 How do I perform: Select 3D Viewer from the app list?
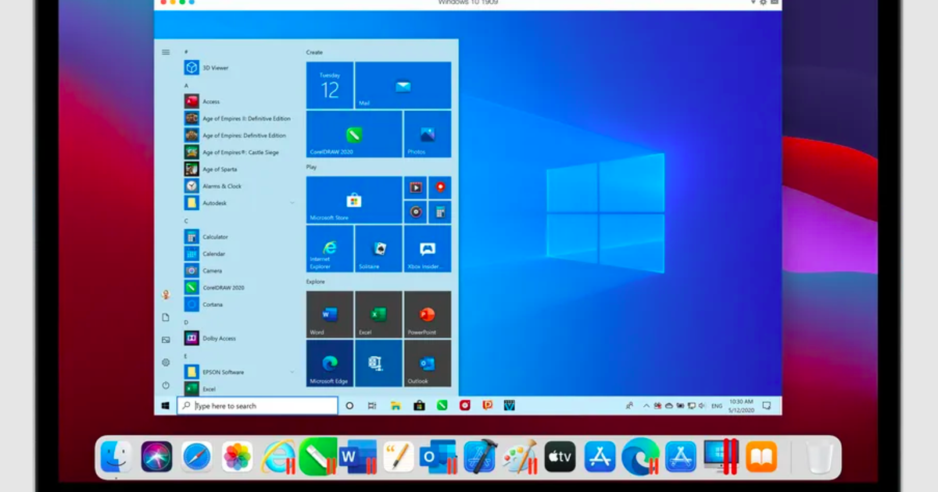point(215,68)
